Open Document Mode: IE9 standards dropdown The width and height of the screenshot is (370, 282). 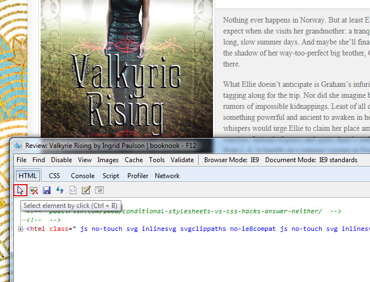(x=311, y=160)
